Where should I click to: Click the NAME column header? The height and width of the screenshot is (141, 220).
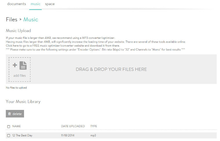[16, 126]
